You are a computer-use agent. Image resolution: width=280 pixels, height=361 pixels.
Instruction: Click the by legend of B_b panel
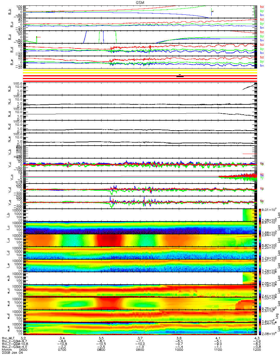pyautogui.click(x=262, y=11)
